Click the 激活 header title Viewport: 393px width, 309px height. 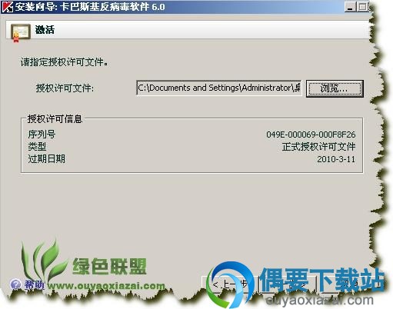pos(45,30)
